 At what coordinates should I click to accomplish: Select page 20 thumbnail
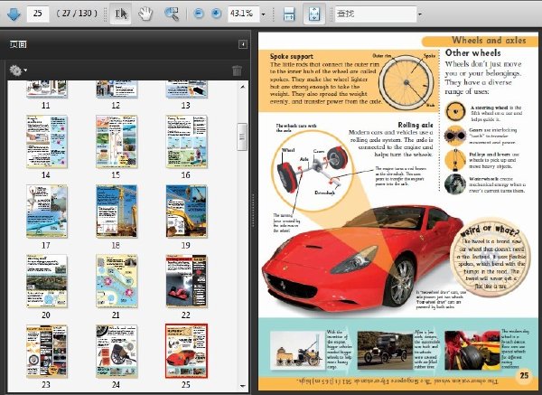47,281
